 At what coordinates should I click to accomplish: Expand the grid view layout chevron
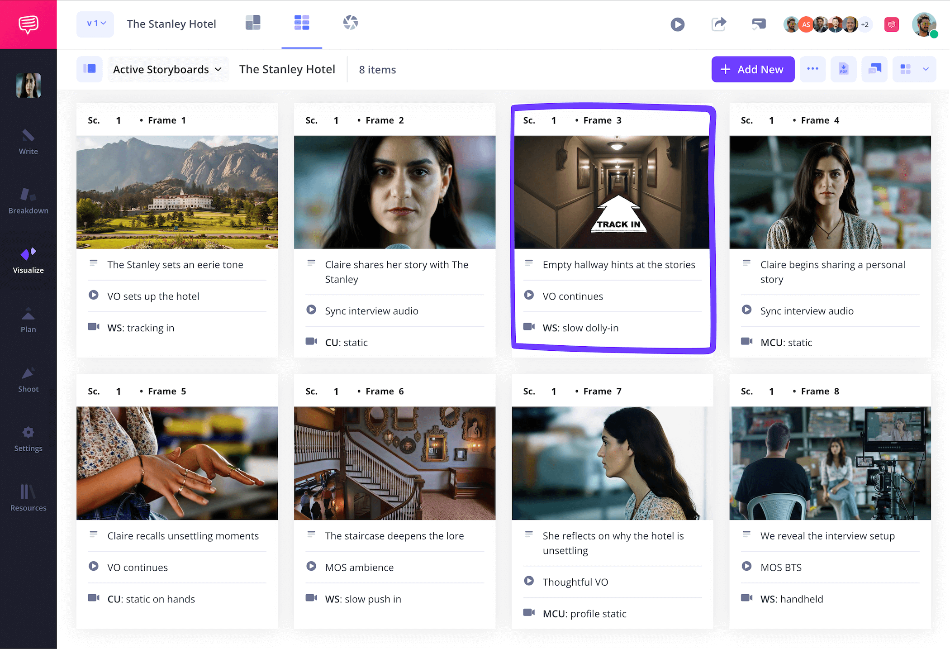(926, 69)
